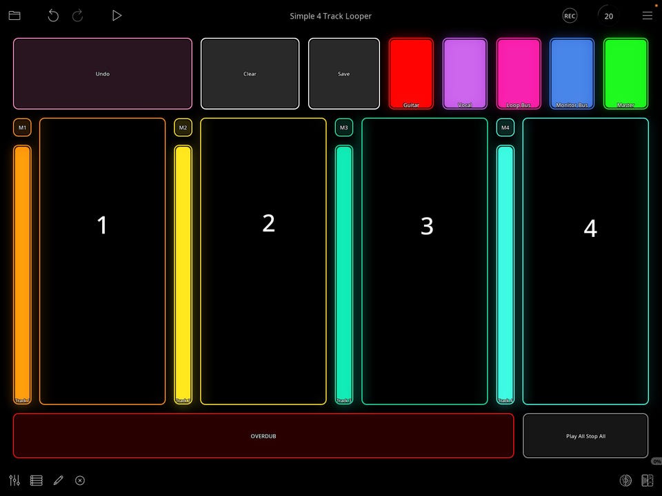This screenshot has width=662, height=496.
Task: Open the metronome icon at bottom right
Action: [625, 480]
